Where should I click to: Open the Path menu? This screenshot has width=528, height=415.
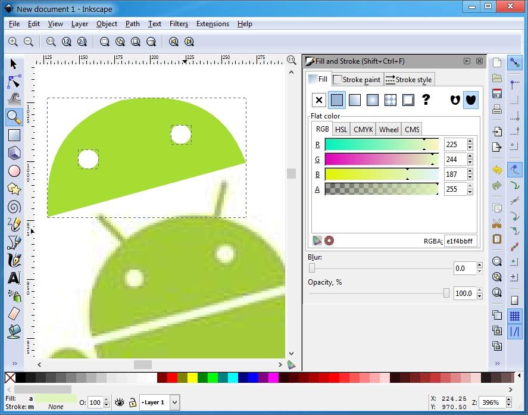tap(132, 24)
